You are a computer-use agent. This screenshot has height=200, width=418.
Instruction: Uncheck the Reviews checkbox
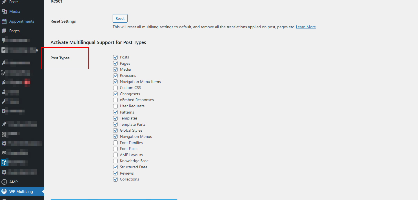(115, 173)
